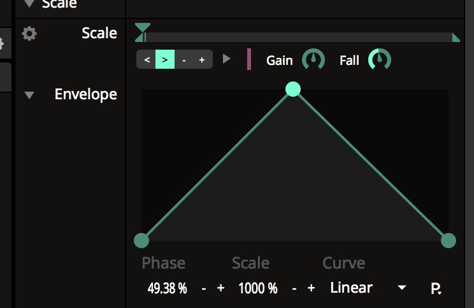The width and height of the screenshot is (474, 308).
Task: Click the Scale range slider start handle
Action: click(x=143, y=30)
